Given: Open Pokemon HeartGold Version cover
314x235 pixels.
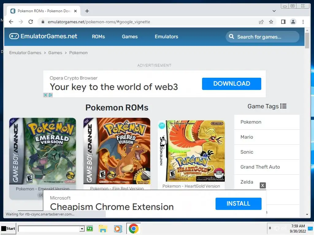Looking at the screenshot, I should click(191, 151).
